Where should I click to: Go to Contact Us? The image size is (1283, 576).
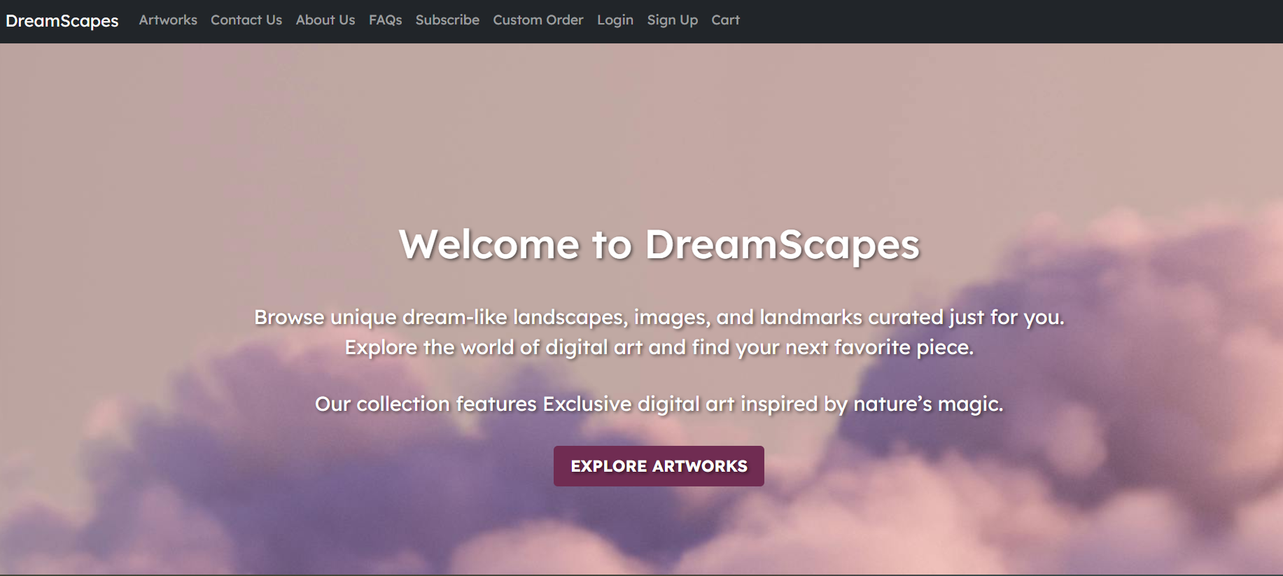(246, 20)
